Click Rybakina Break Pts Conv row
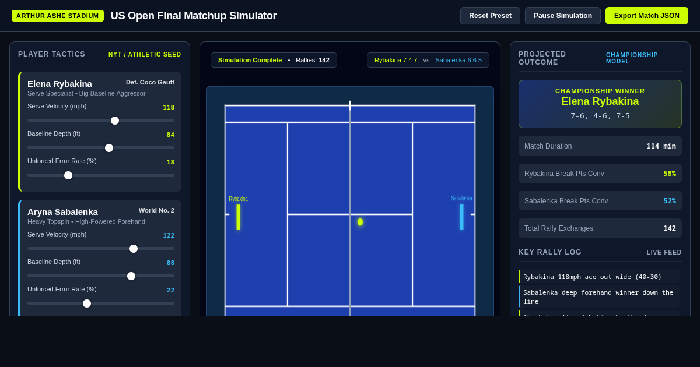The height and width of the screenshot is (367, 700). tap(600, 174)
